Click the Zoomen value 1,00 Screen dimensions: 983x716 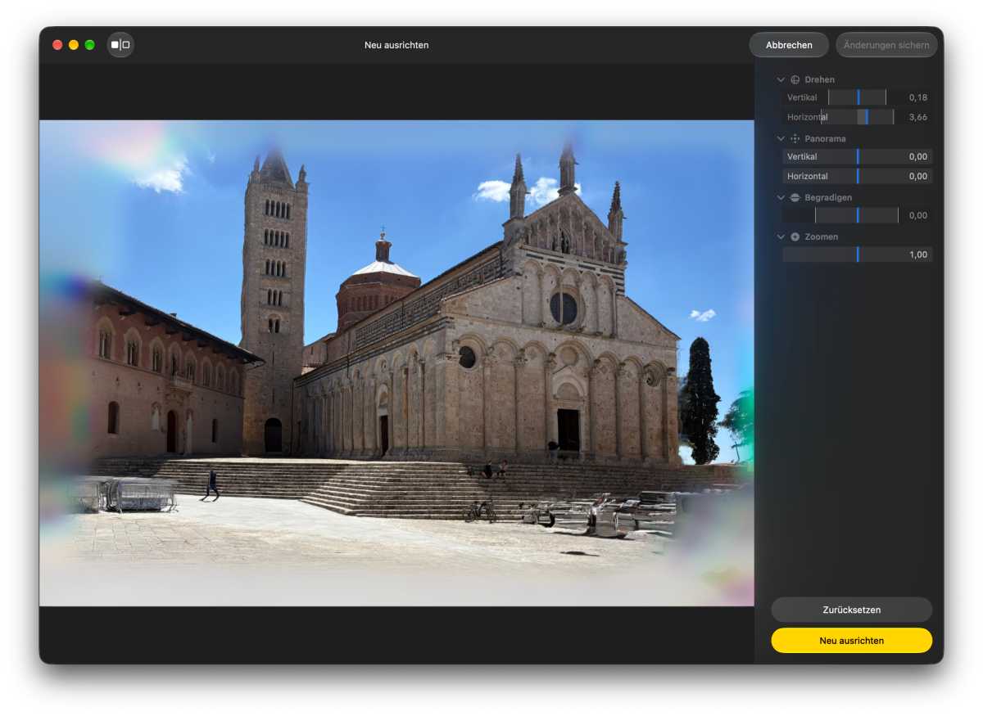(x=918, y=254)
